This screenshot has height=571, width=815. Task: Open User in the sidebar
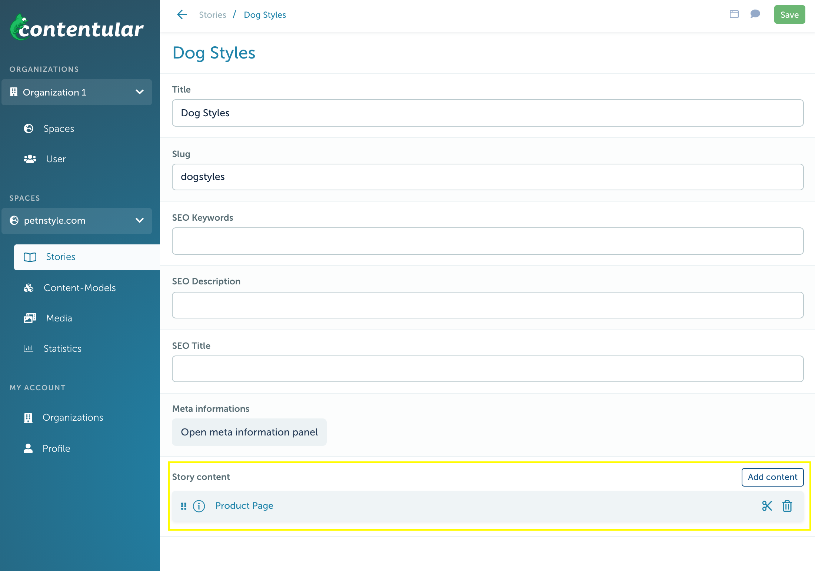[x=56, y=159]
